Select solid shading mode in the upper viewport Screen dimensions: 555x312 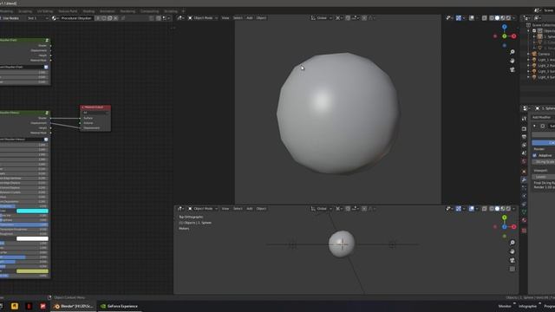click(497, 18)
